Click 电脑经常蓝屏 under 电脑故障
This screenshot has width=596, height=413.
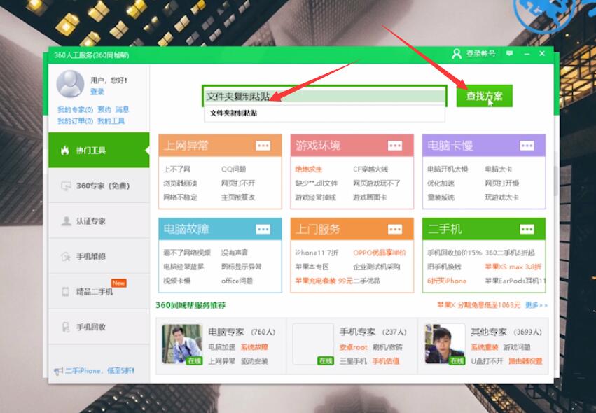pyautogui.click(x=183, y=267)
